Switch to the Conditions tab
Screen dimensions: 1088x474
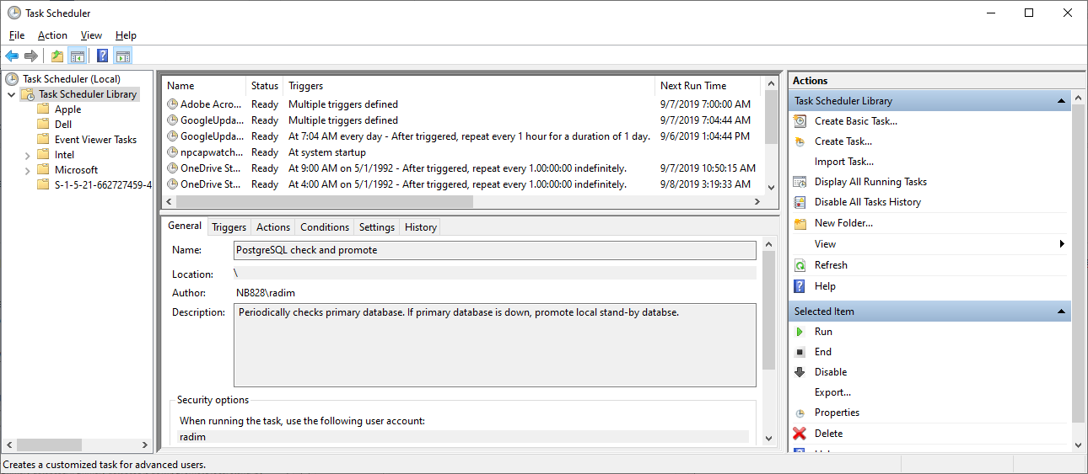(x=324, y=227)
